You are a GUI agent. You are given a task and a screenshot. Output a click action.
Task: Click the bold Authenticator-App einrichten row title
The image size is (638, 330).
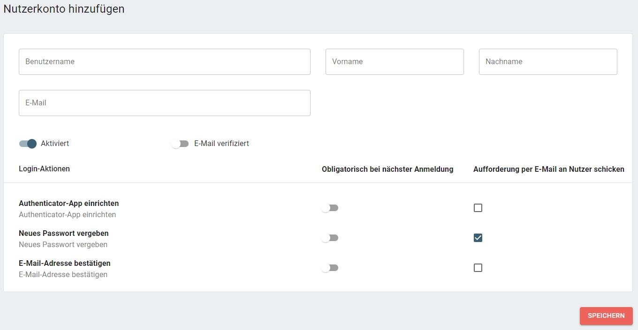coord(68,203)
